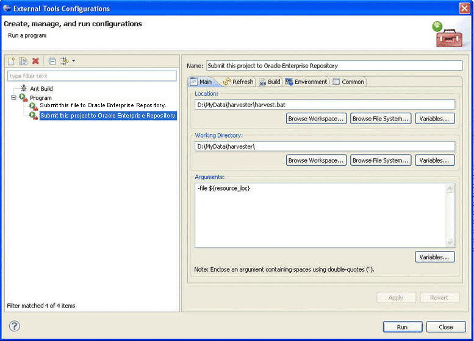Click the New launch configuration icon

[12, 62]
